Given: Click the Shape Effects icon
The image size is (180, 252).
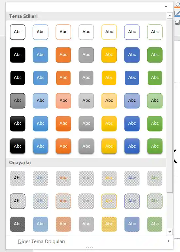Looking at the screenshot, I should tap(177, 23).
